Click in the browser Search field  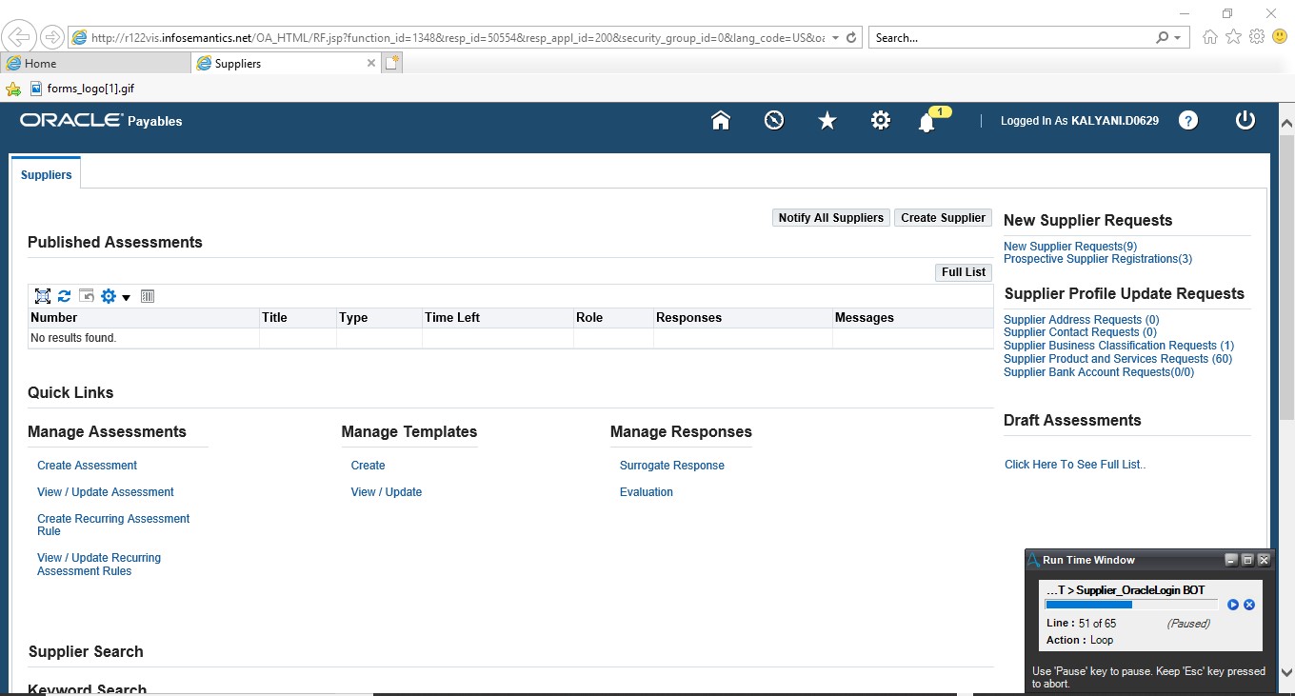(x=1009, y=38)
